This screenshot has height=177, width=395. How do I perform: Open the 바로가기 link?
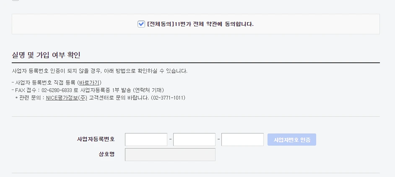pos(90,82)
